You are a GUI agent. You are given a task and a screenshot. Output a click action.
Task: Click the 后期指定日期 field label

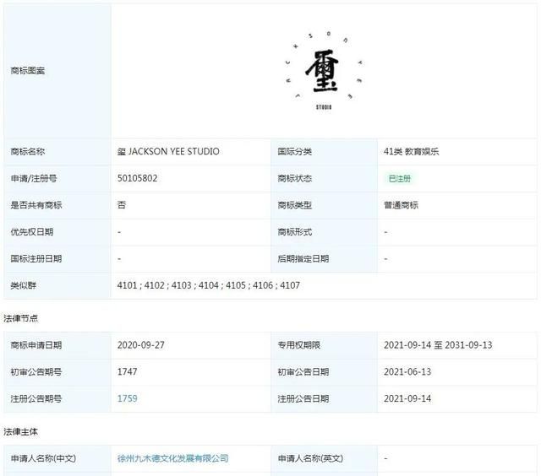point(303,258)
